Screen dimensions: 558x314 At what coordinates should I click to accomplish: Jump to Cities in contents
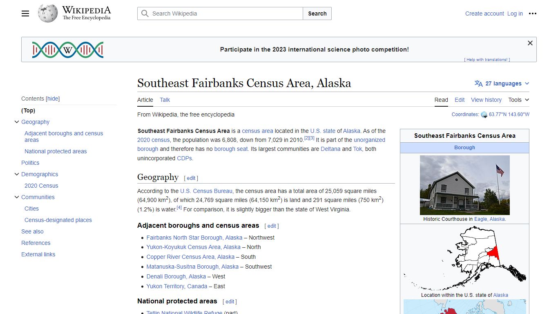[x=31, y=209]
